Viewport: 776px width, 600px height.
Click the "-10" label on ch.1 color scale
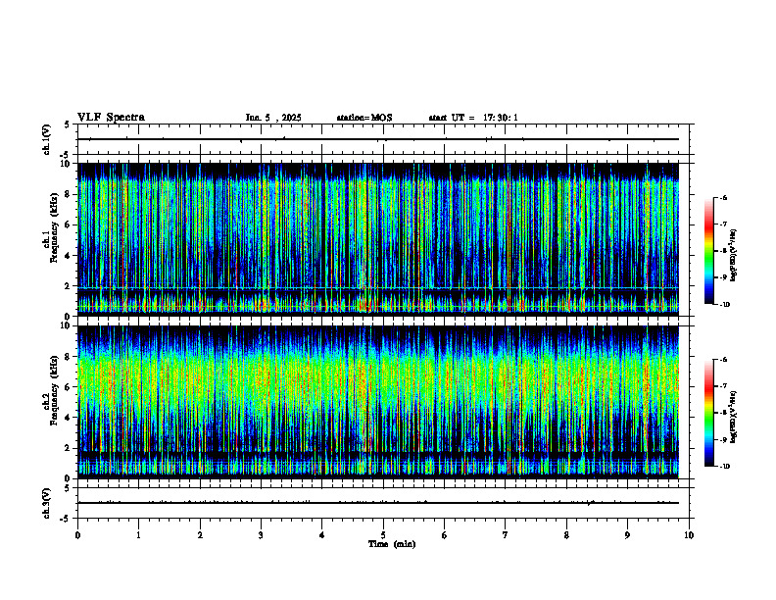point(724,305)
